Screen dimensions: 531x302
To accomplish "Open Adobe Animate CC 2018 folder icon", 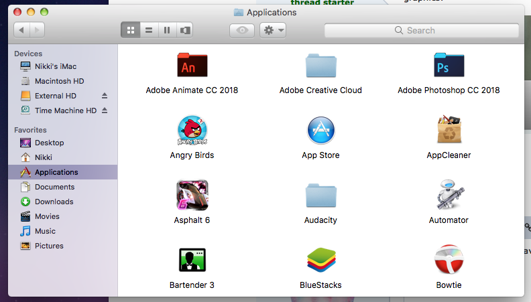I will click(192, 65).
